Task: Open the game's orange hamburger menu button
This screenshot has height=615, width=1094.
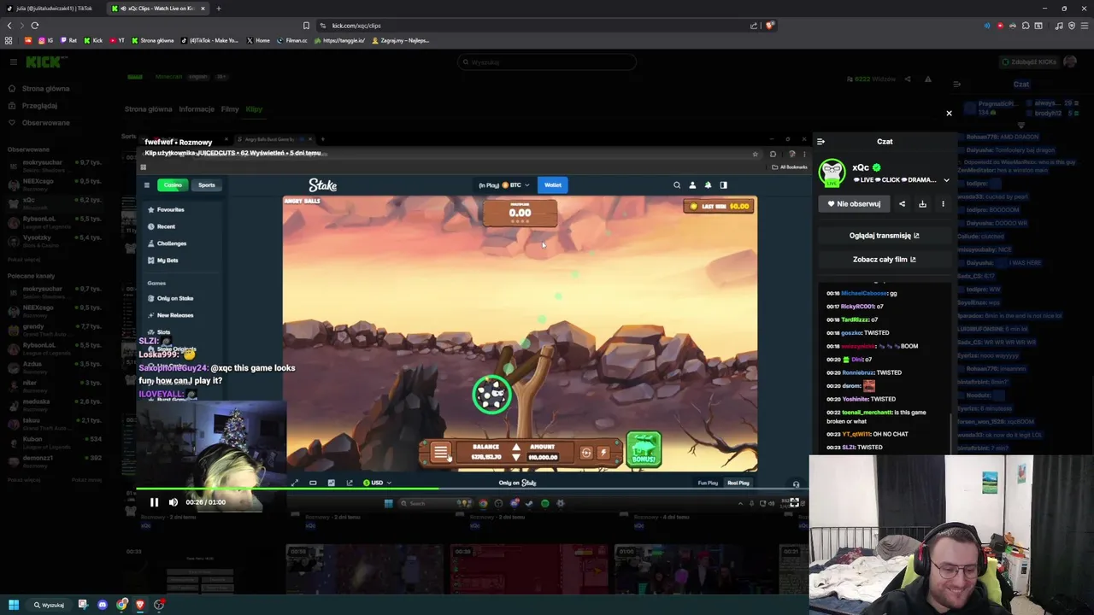Action: point(441,453)
